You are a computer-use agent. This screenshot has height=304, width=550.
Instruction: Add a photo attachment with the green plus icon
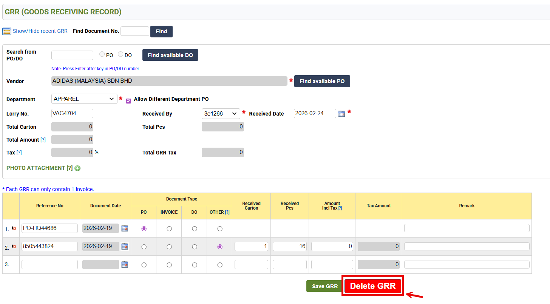[x=77, y=168]
